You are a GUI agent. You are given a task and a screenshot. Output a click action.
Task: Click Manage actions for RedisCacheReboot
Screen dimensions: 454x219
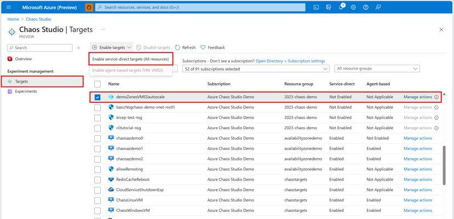coord(418,180)
